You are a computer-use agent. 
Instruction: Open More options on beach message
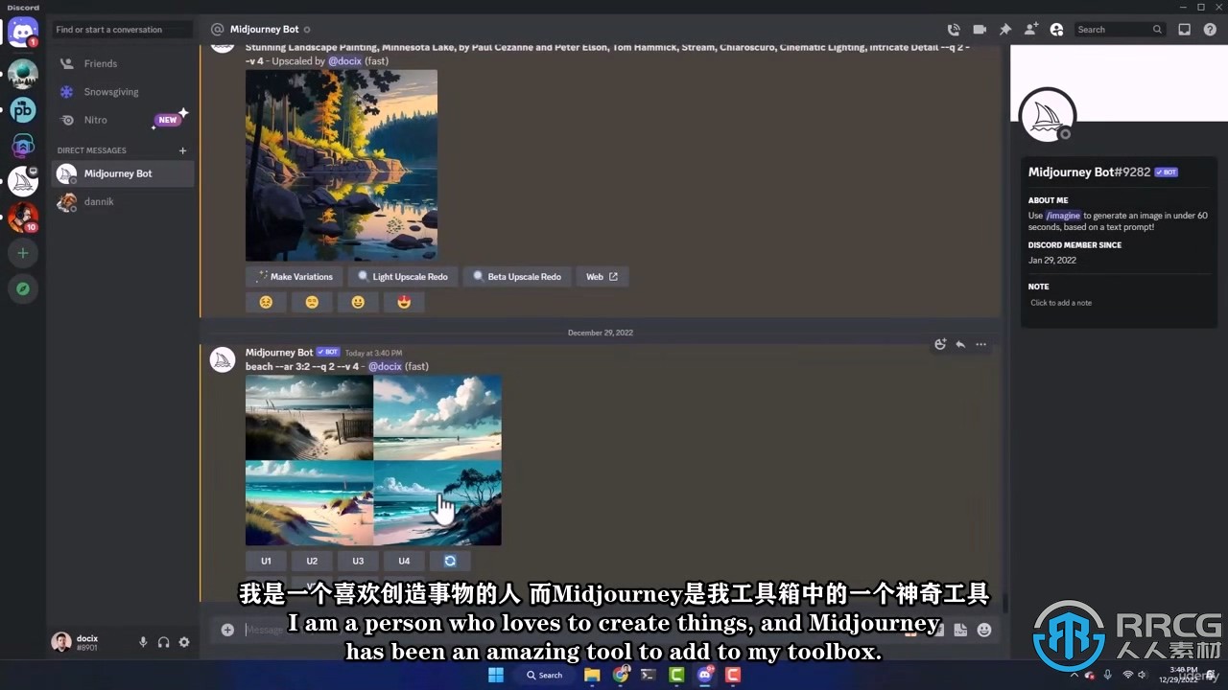coord(980,344)
